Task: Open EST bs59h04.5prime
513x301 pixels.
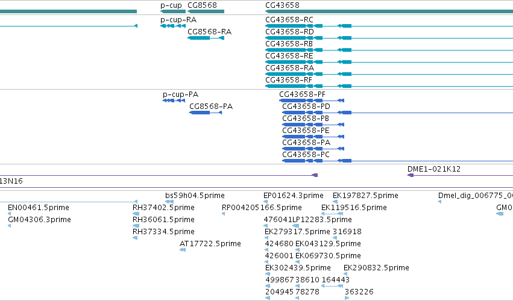Action: [x=195, y=196]
